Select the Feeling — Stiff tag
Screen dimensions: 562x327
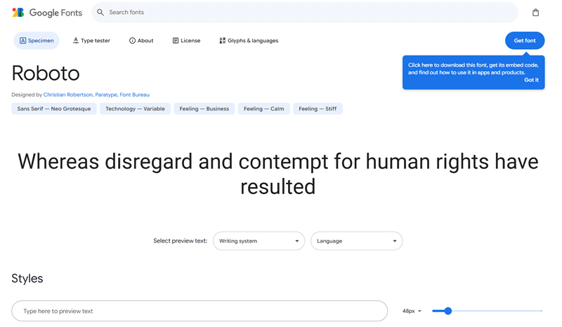click(318, 109)
